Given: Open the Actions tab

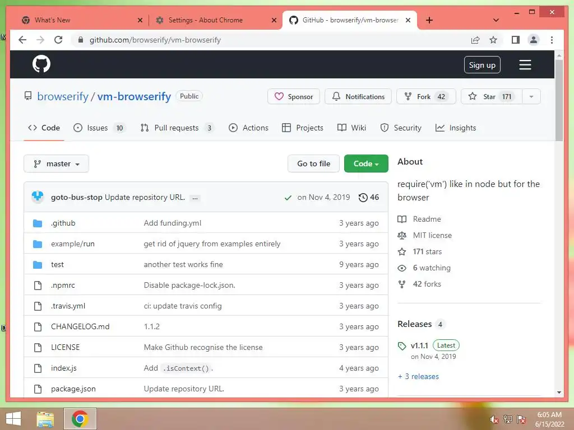Looking at the screenshot, I should click(x=248, y=128).
